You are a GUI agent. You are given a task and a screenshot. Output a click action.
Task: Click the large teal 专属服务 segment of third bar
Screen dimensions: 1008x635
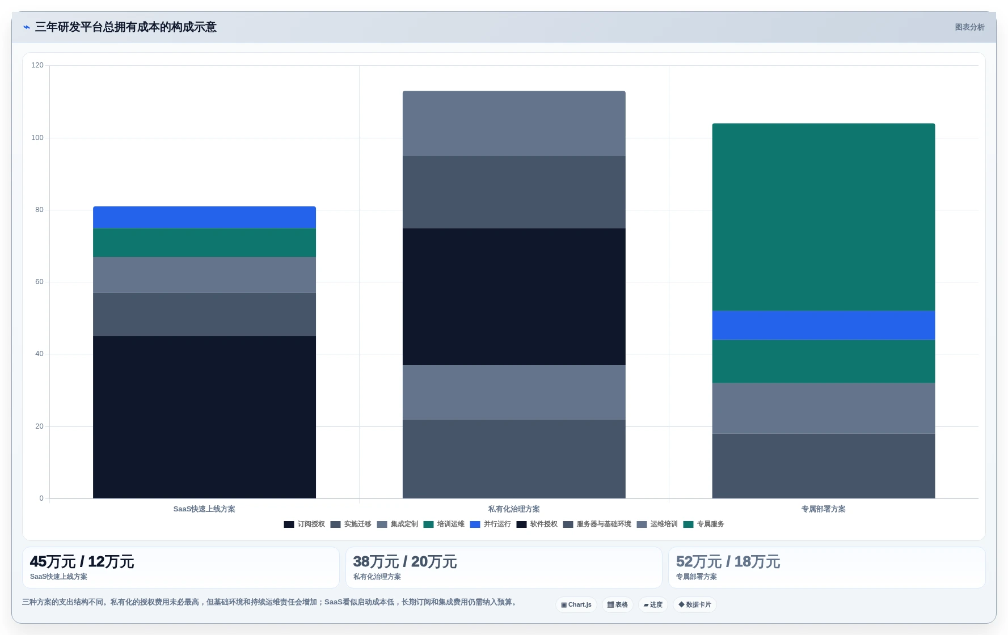[x=824, y=217]
